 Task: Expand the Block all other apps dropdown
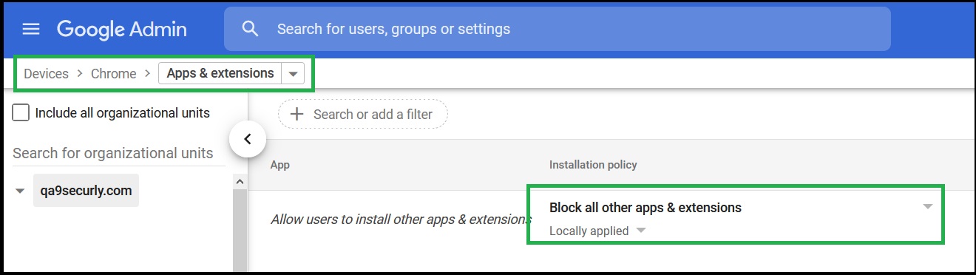[x=928, y=208]
